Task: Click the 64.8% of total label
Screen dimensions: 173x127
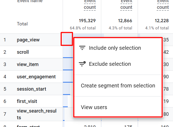Action: point(83,28)
